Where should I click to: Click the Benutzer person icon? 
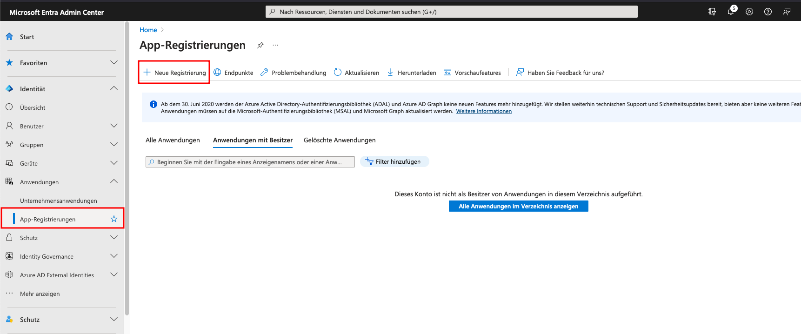click(9, 126)
